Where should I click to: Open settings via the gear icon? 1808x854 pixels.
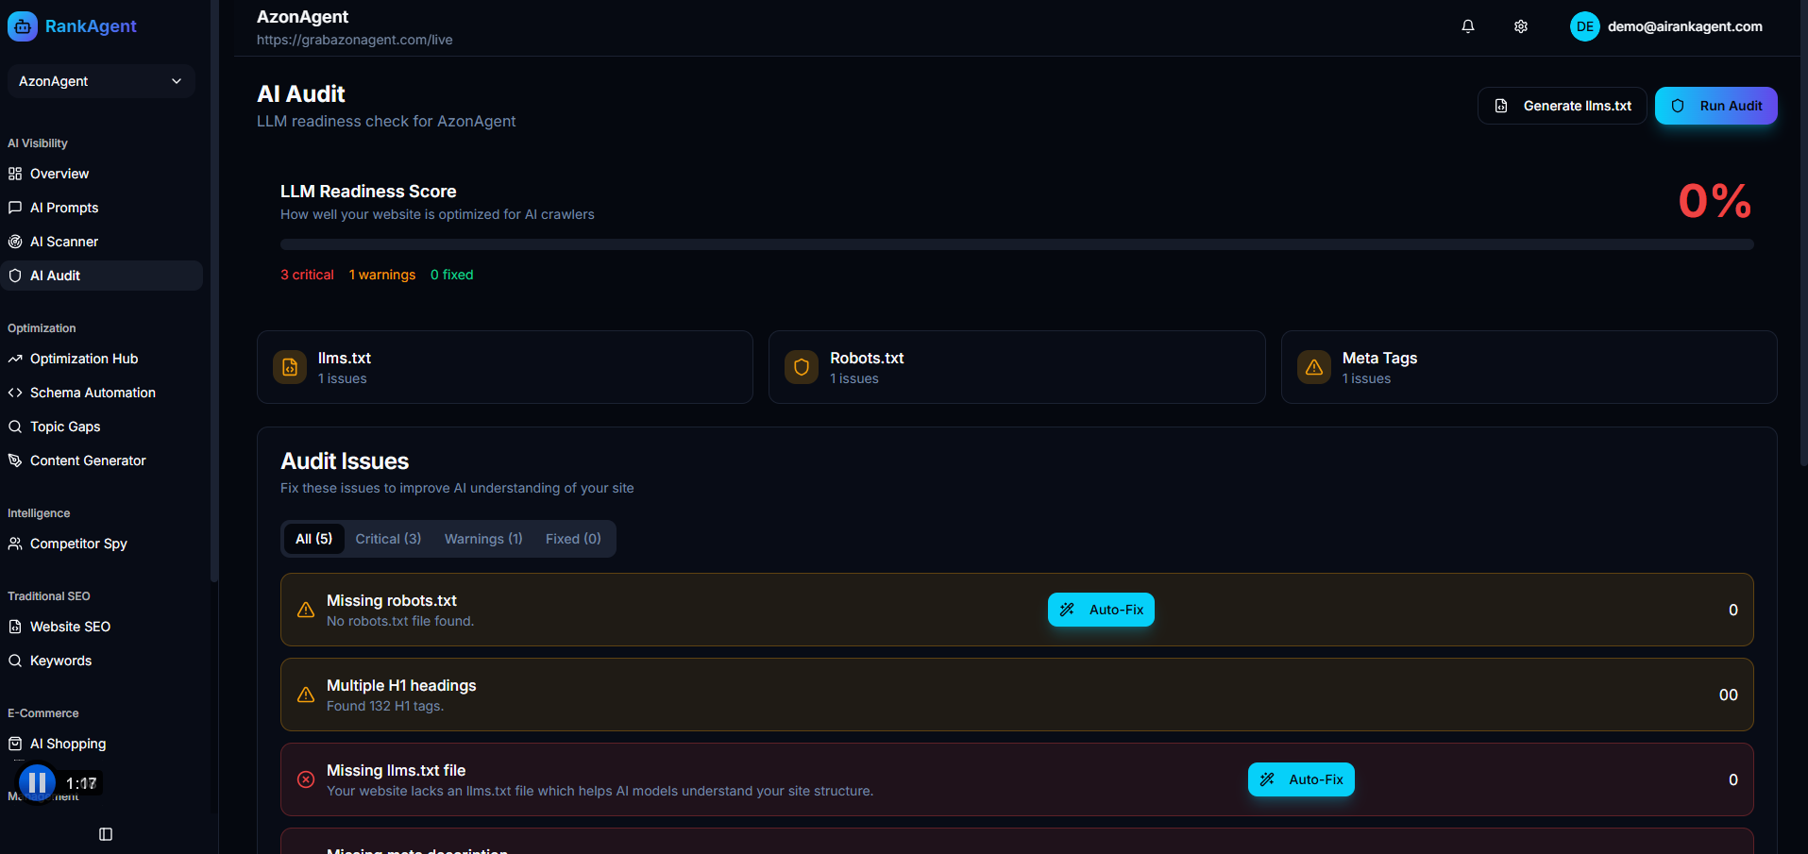coord(1520,26)
